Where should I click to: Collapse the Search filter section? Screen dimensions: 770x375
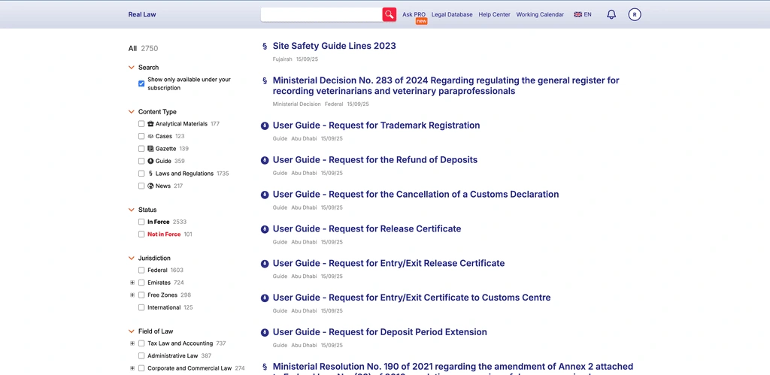click(x=131, y=67)
